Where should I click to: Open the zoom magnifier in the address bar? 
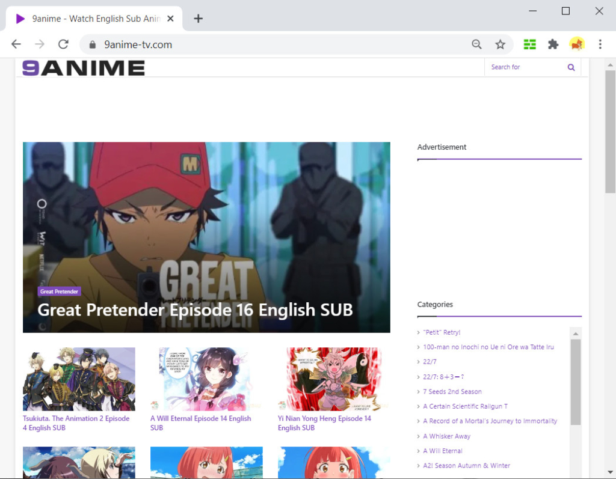click(476, 44)
